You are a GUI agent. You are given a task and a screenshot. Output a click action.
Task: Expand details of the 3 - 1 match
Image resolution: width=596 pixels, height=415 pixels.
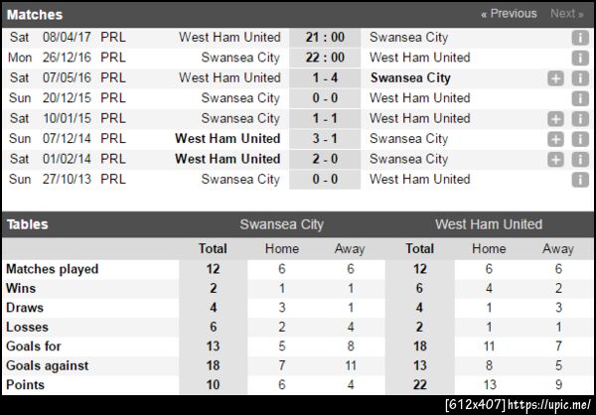pyautogui.click(x=556, y=139)
